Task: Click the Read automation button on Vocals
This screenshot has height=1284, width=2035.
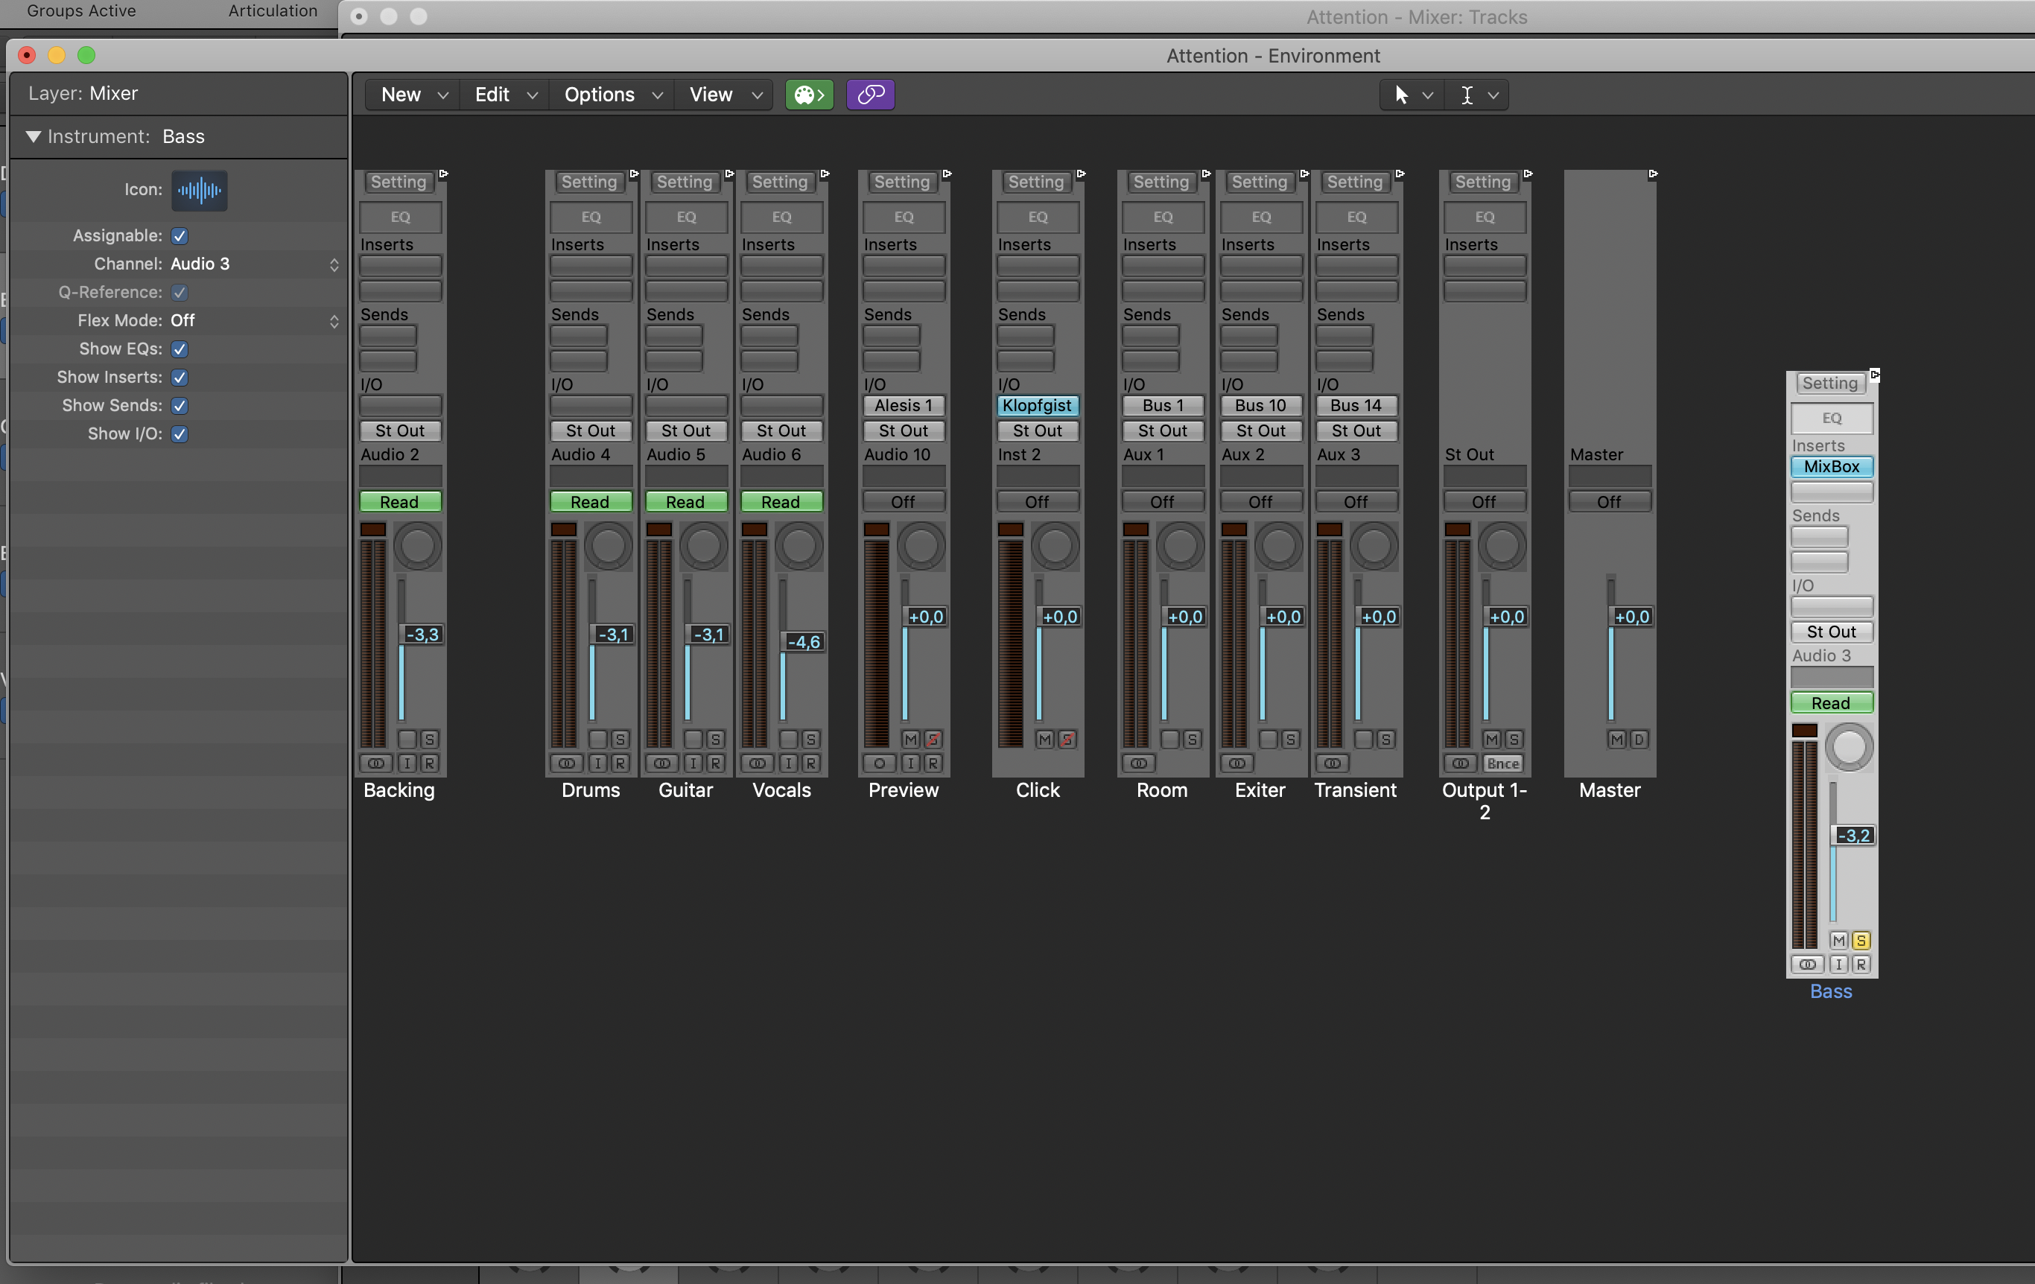Action: pyautogui.click(x=780, y=502)
